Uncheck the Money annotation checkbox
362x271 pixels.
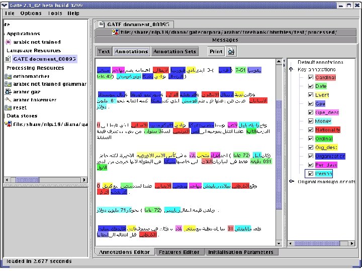pos(311,121)
